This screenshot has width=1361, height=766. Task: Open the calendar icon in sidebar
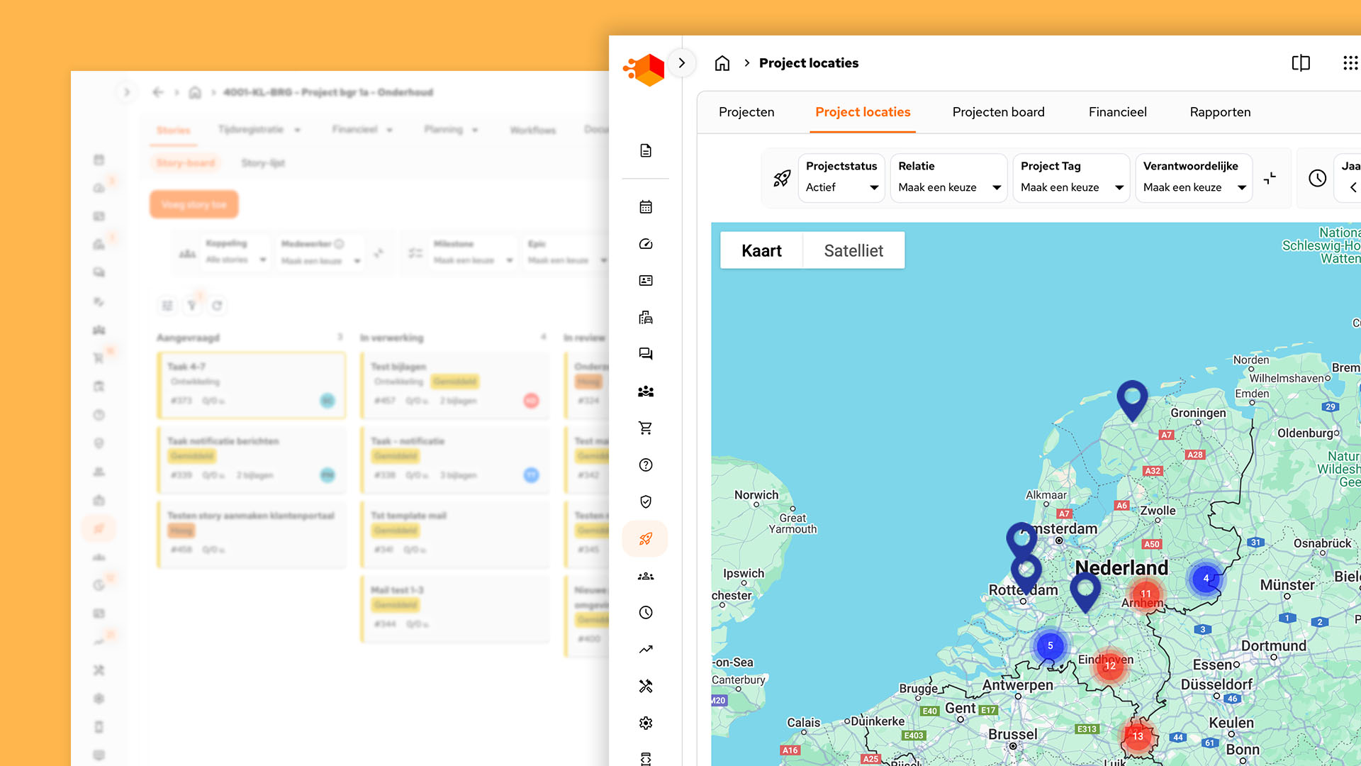coord(645,207)
